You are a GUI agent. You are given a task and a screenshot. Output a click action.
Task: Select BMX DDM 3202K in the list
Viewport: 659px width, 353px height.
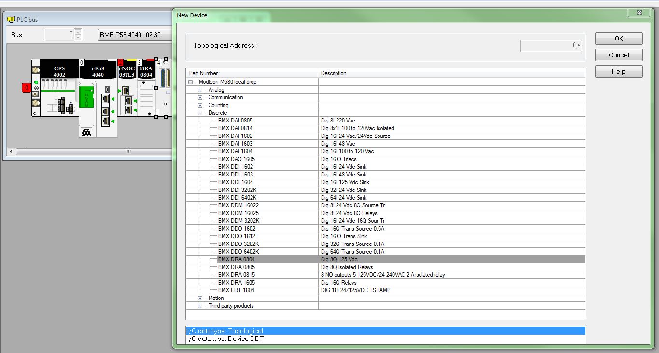[x=238, y=221]
